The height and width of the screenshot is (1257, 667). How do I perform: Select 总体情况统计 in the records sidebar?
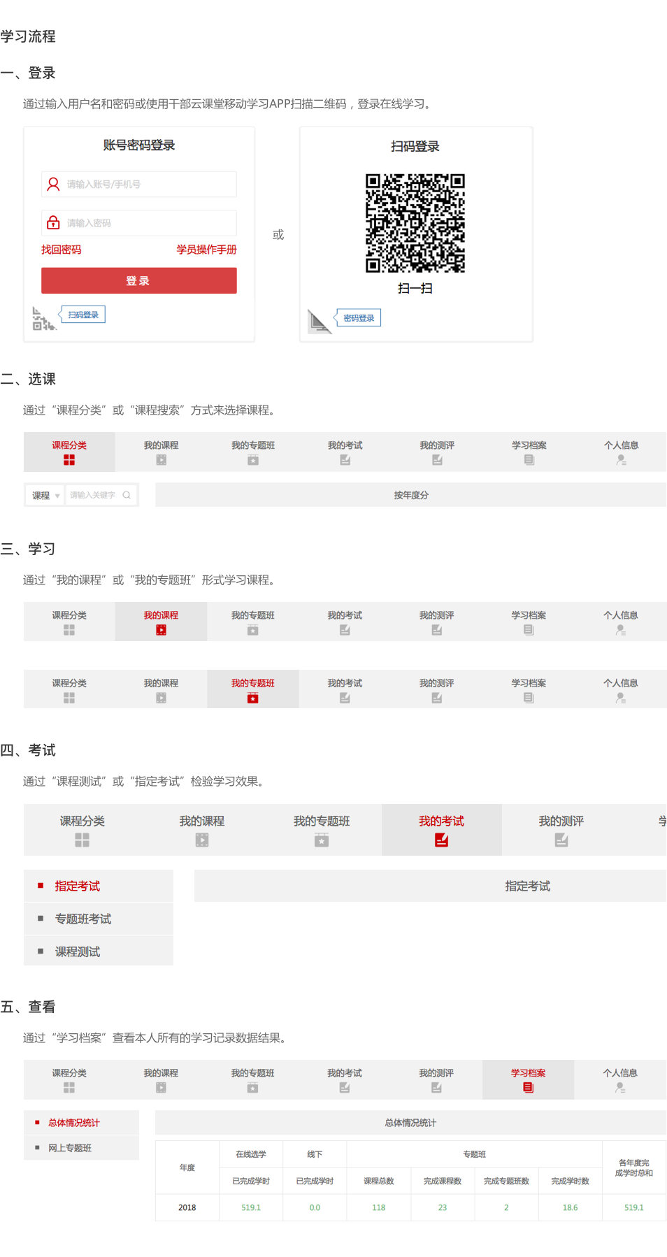tap(81, 1123)
